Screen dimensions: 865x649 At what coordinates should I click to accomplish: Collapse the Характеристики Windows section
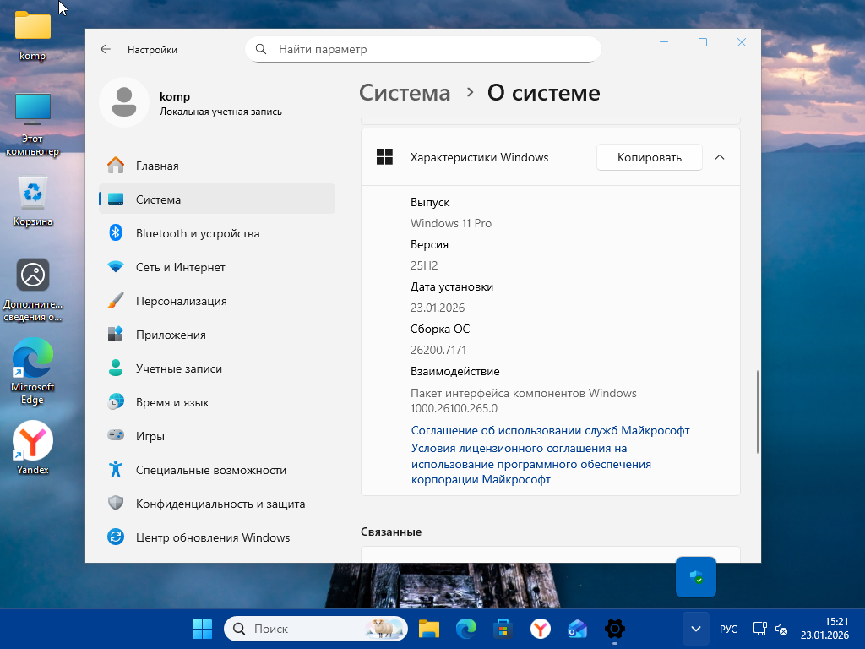coord(720,157)
